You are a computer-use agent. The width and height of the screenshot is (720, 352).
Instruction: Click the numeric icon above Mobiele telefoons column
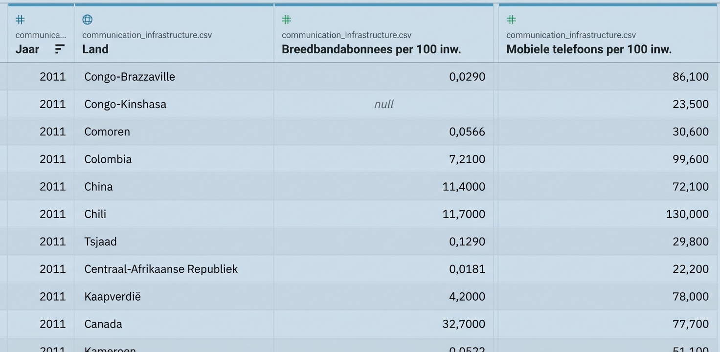(511, 20)
